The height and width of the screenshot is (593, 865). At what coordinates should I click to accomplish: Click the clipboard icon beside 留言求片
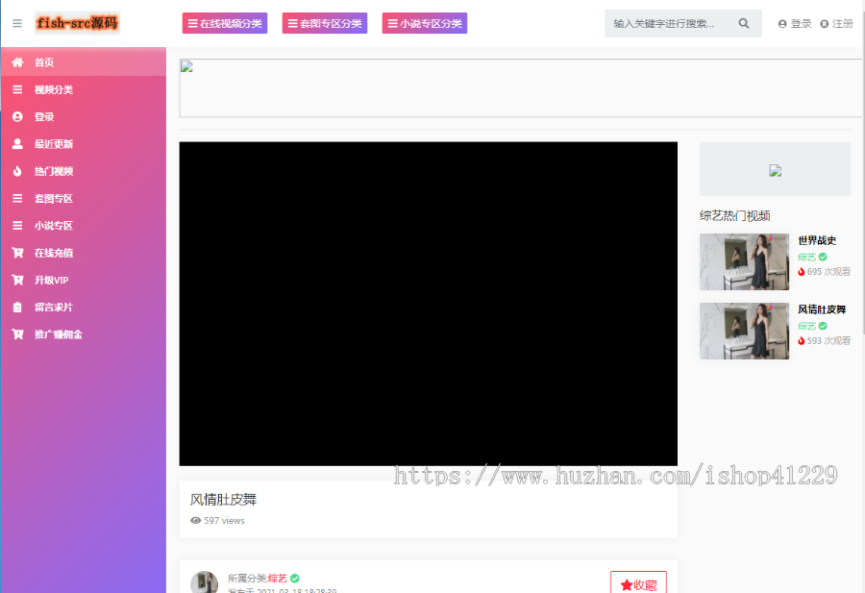17,308
